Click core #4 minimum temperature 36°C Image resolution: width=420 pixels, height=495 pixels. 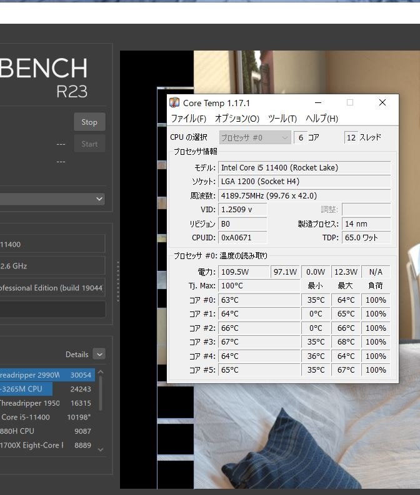pos(316,356)
